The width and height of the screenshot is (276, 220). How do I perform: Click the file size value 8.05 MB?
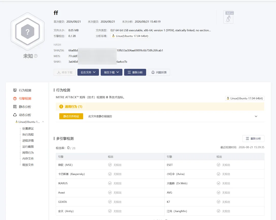73,30
